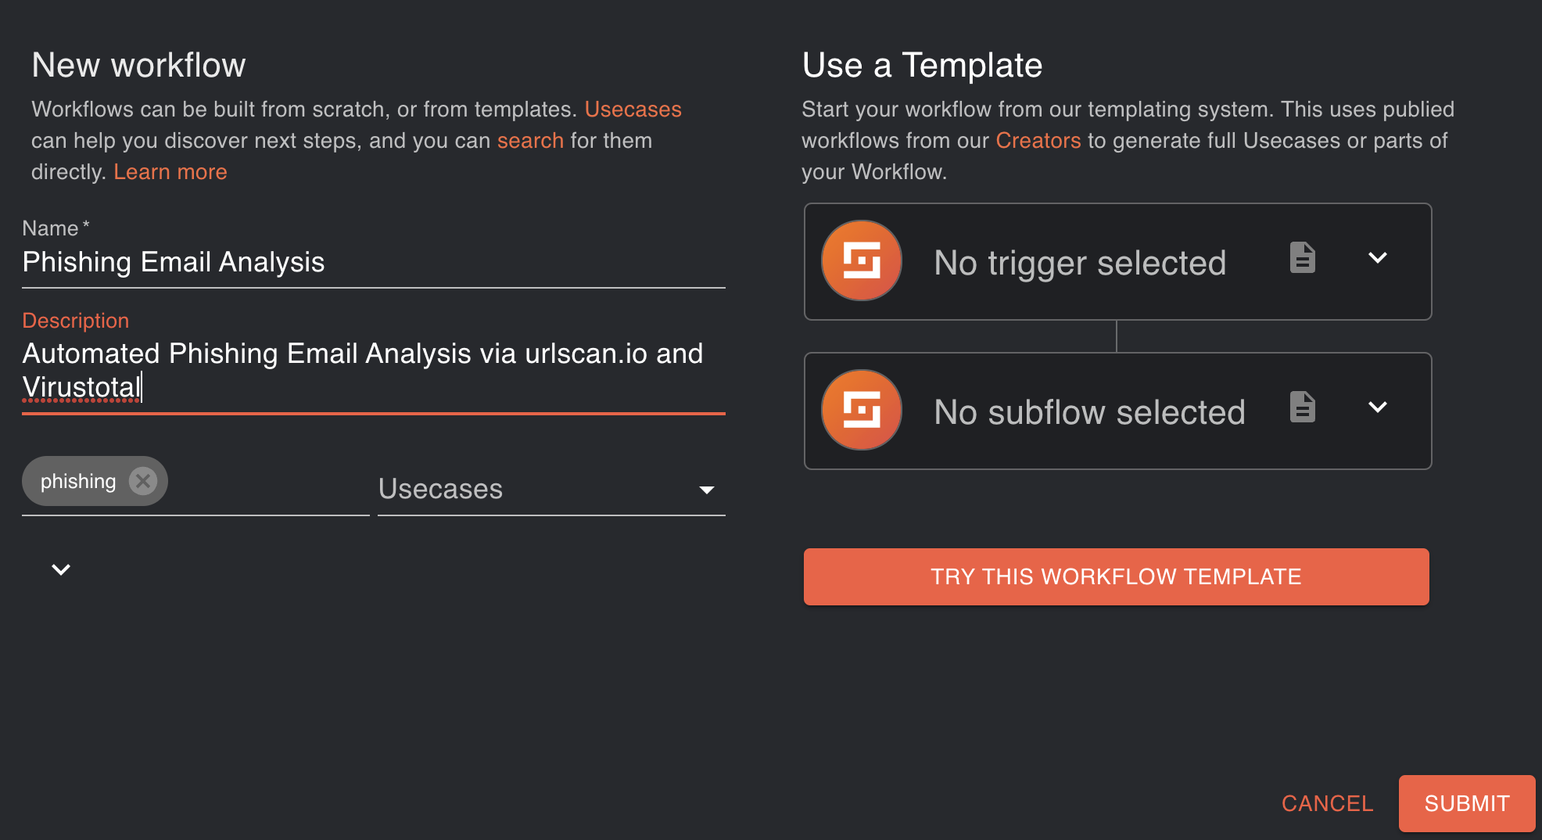Visit the Creators link

[1038, 141]
